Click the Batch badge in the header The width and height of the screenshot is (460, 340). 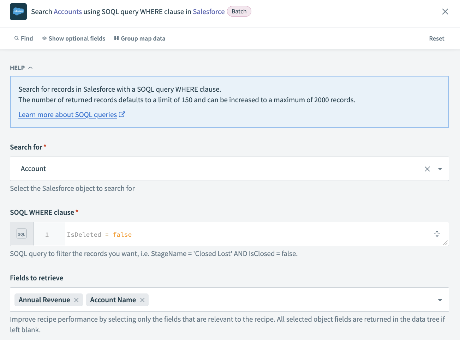click(x=239, y=11)
